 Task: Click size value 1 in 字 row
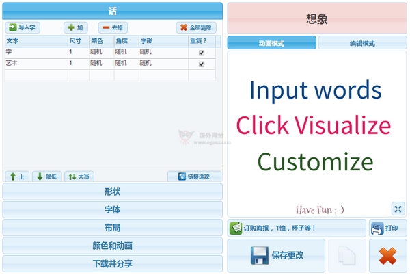[x=79, y=53]
